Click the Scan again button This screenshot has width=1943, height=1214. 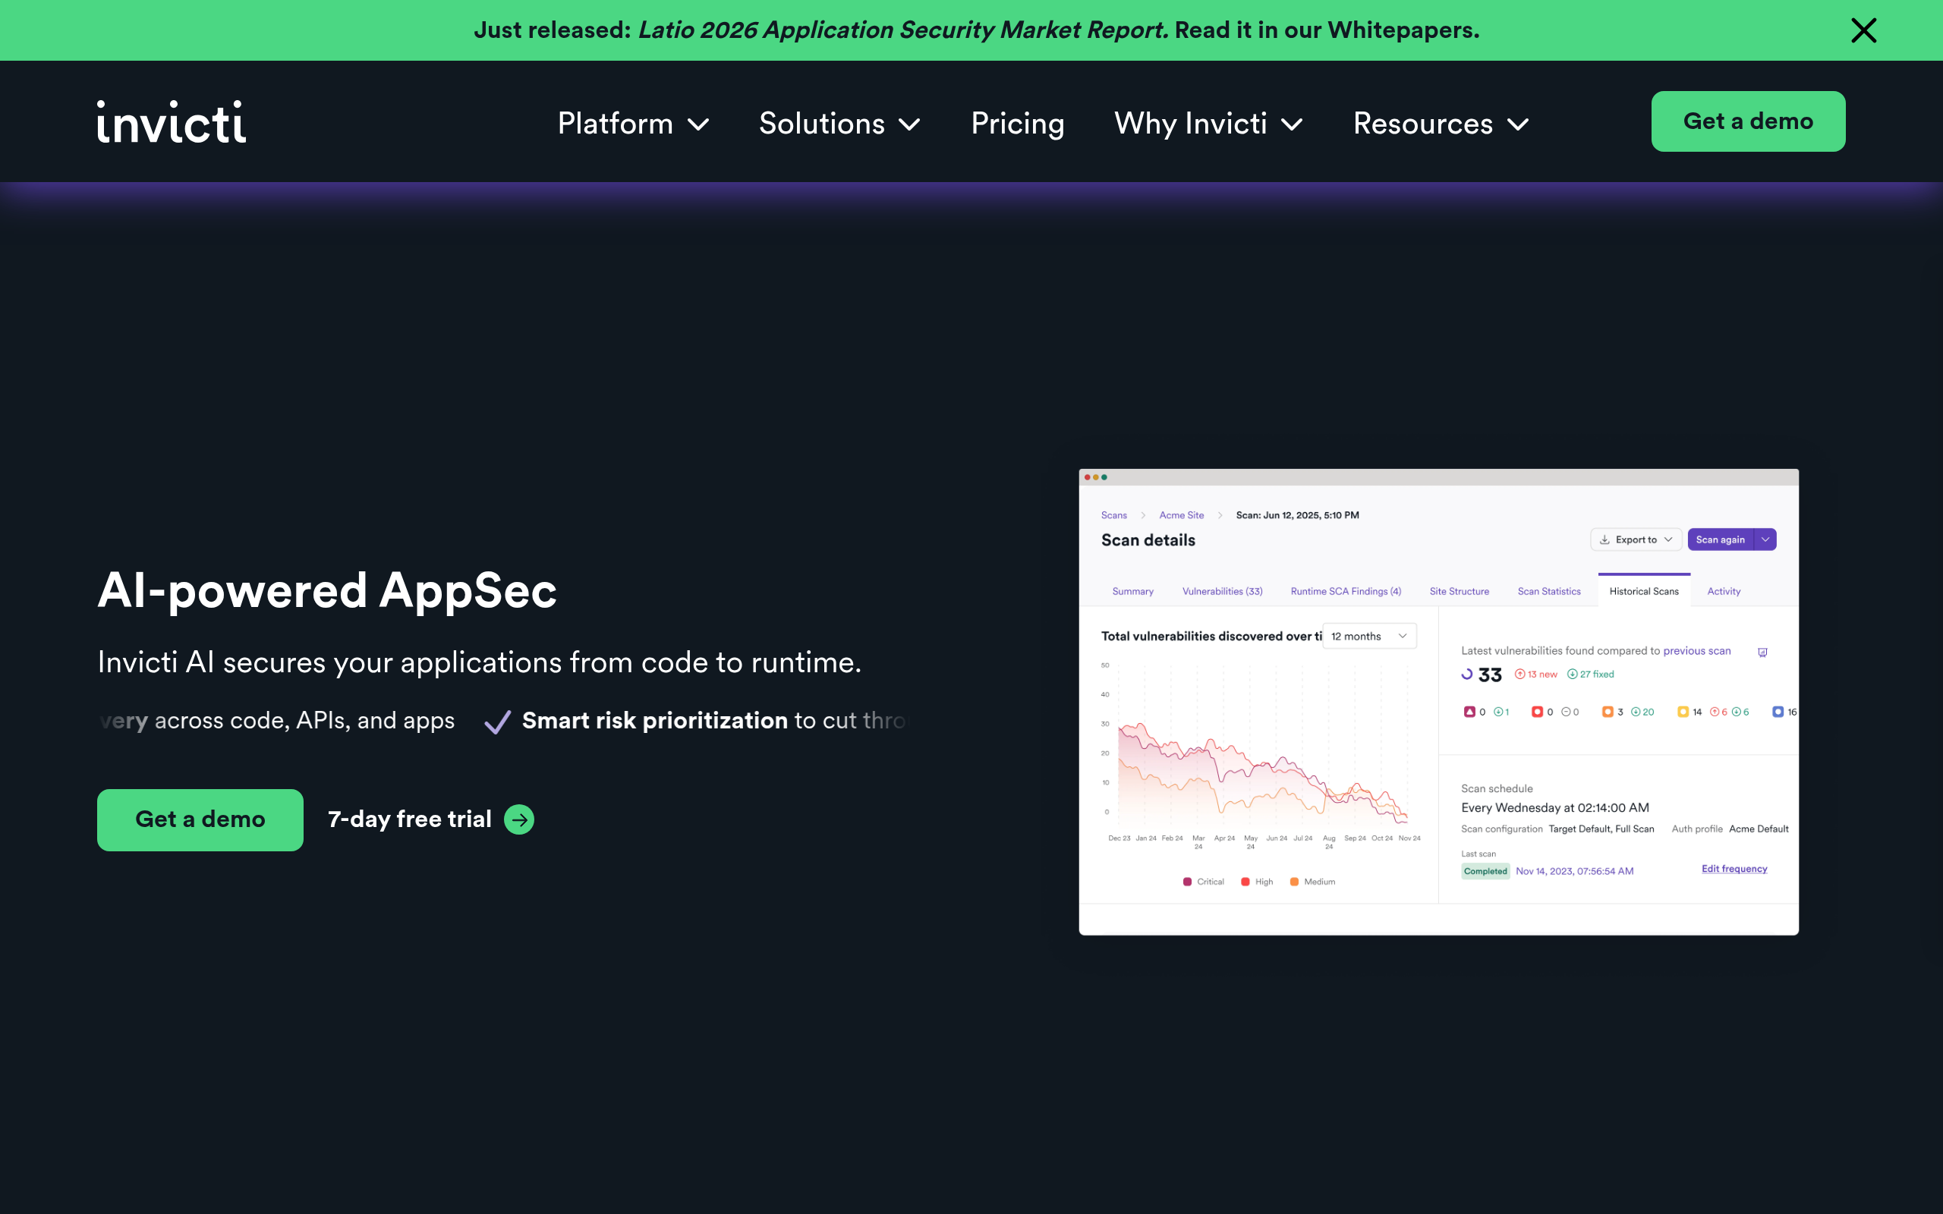(1720, 539)
